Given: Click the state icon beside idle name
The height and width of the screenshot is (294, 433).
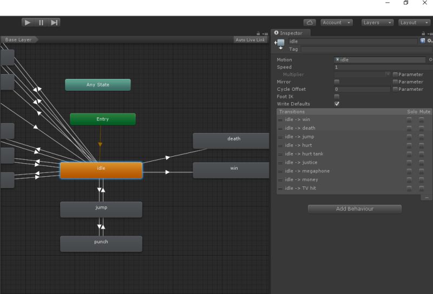Looking at the screenshot, I should tap(279, 44).
